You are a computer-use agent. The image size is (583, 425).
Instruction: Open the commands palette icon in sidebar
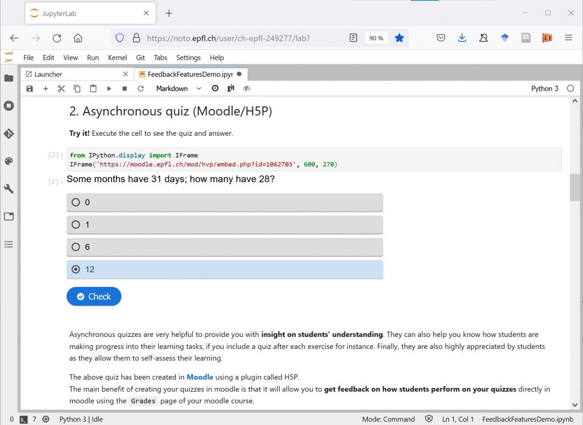pyautogui.click(x=9, y=161)
